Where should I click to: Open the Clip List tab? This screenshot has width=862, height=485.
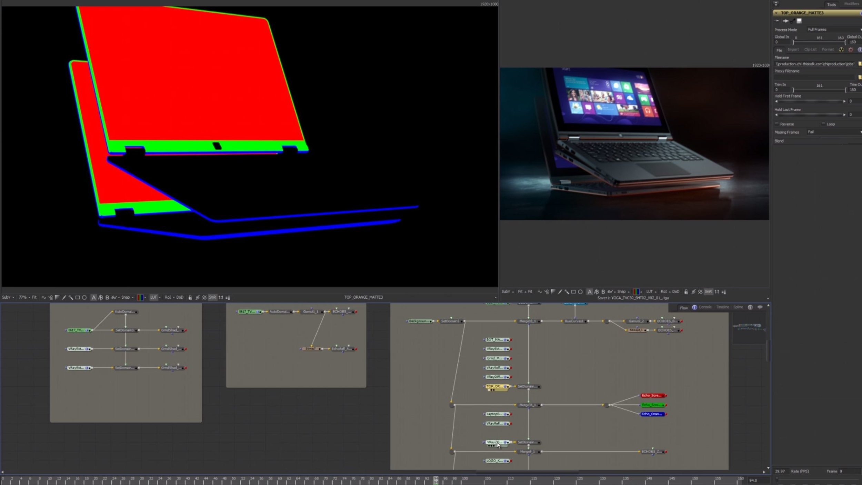point(810,50)
